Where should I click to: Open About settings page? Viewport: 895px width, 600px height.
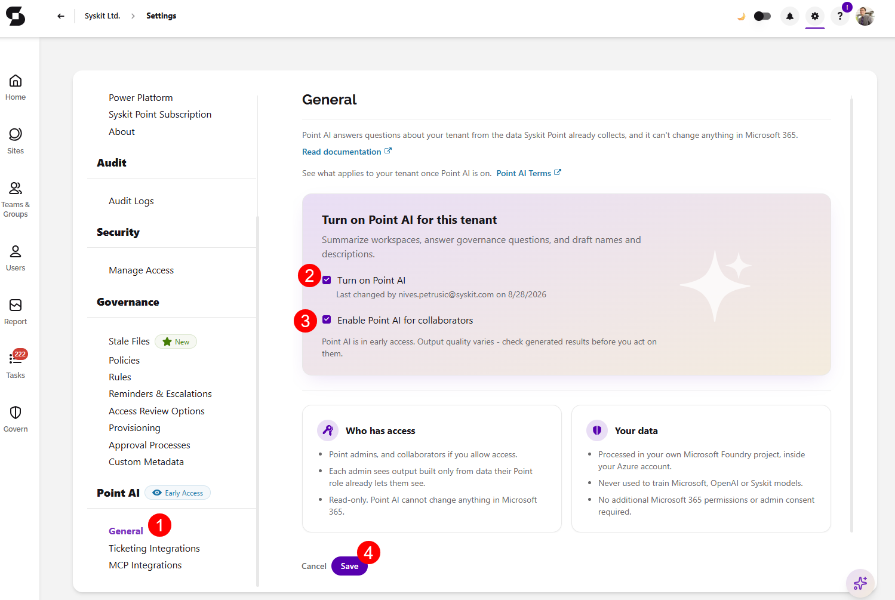coord(122,132)
